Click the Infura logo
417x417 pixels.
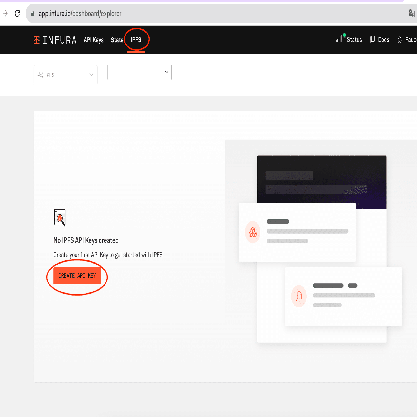coord(55,40)
